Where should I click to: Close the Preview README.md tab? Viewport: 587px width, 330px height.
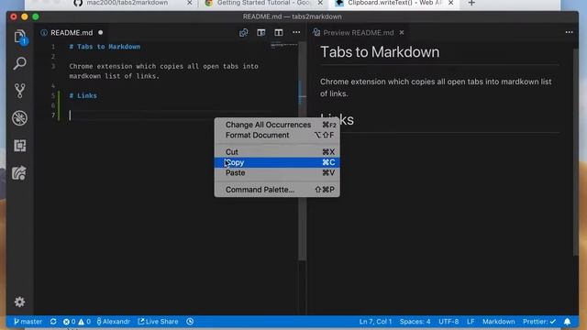click(402, 33)
